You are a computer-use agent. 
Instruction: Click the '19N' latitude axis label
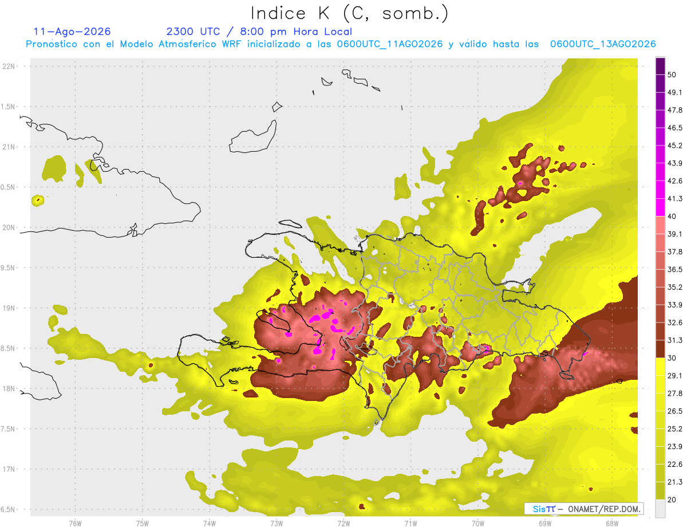pos(10,308)
